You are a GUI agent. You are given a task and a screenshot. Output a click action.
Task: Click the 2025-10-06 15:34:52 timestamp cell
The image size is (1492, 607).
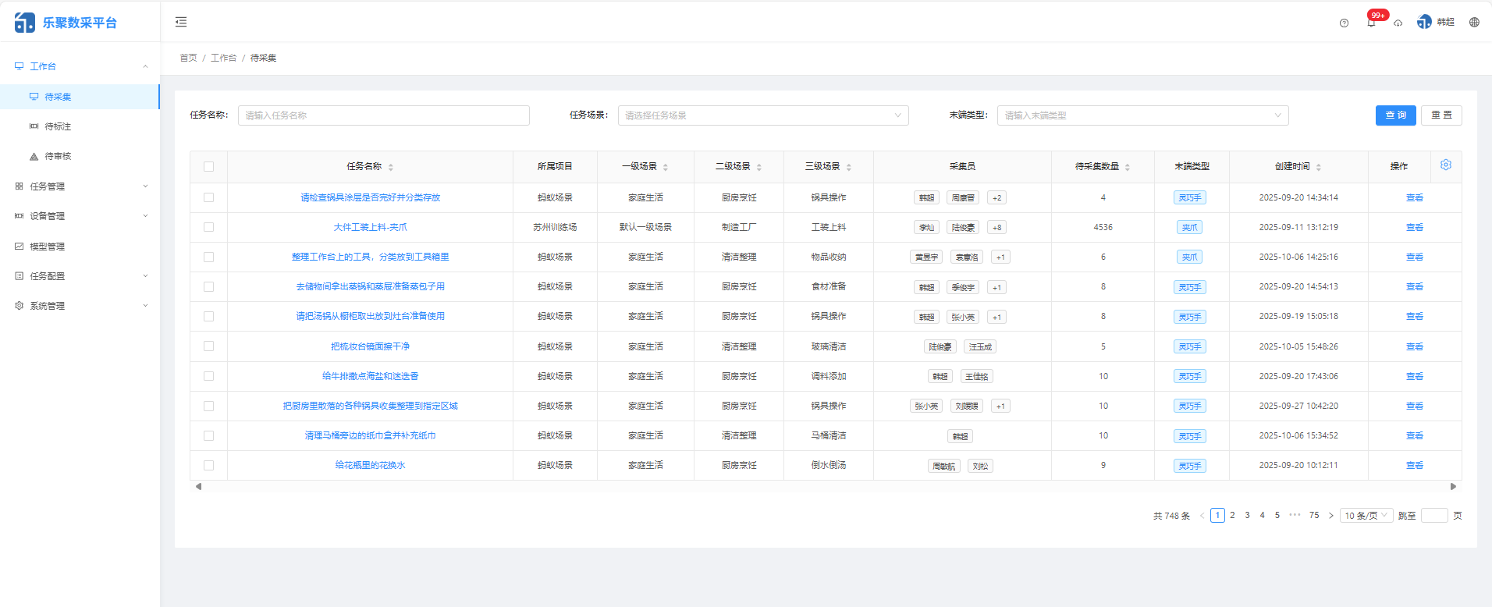coord(1298,435)
